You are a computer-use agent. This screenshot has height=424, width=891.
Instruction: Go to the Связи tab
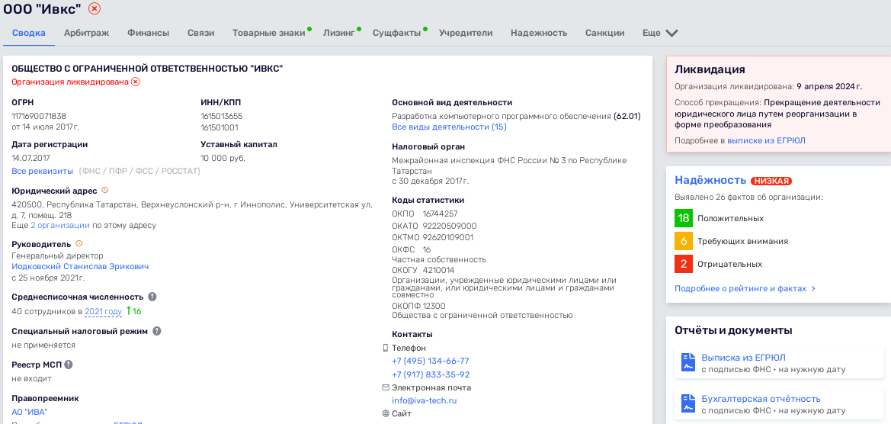pyautogui.click(x=200, y=33)
